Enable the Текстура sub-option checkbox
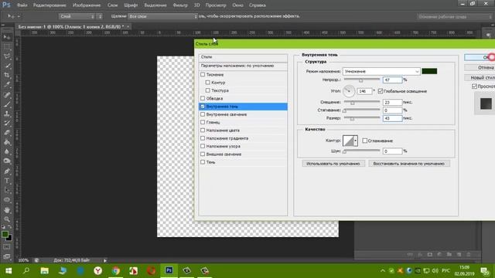This screenshot has height=278, width=495. tap(207, 90)
